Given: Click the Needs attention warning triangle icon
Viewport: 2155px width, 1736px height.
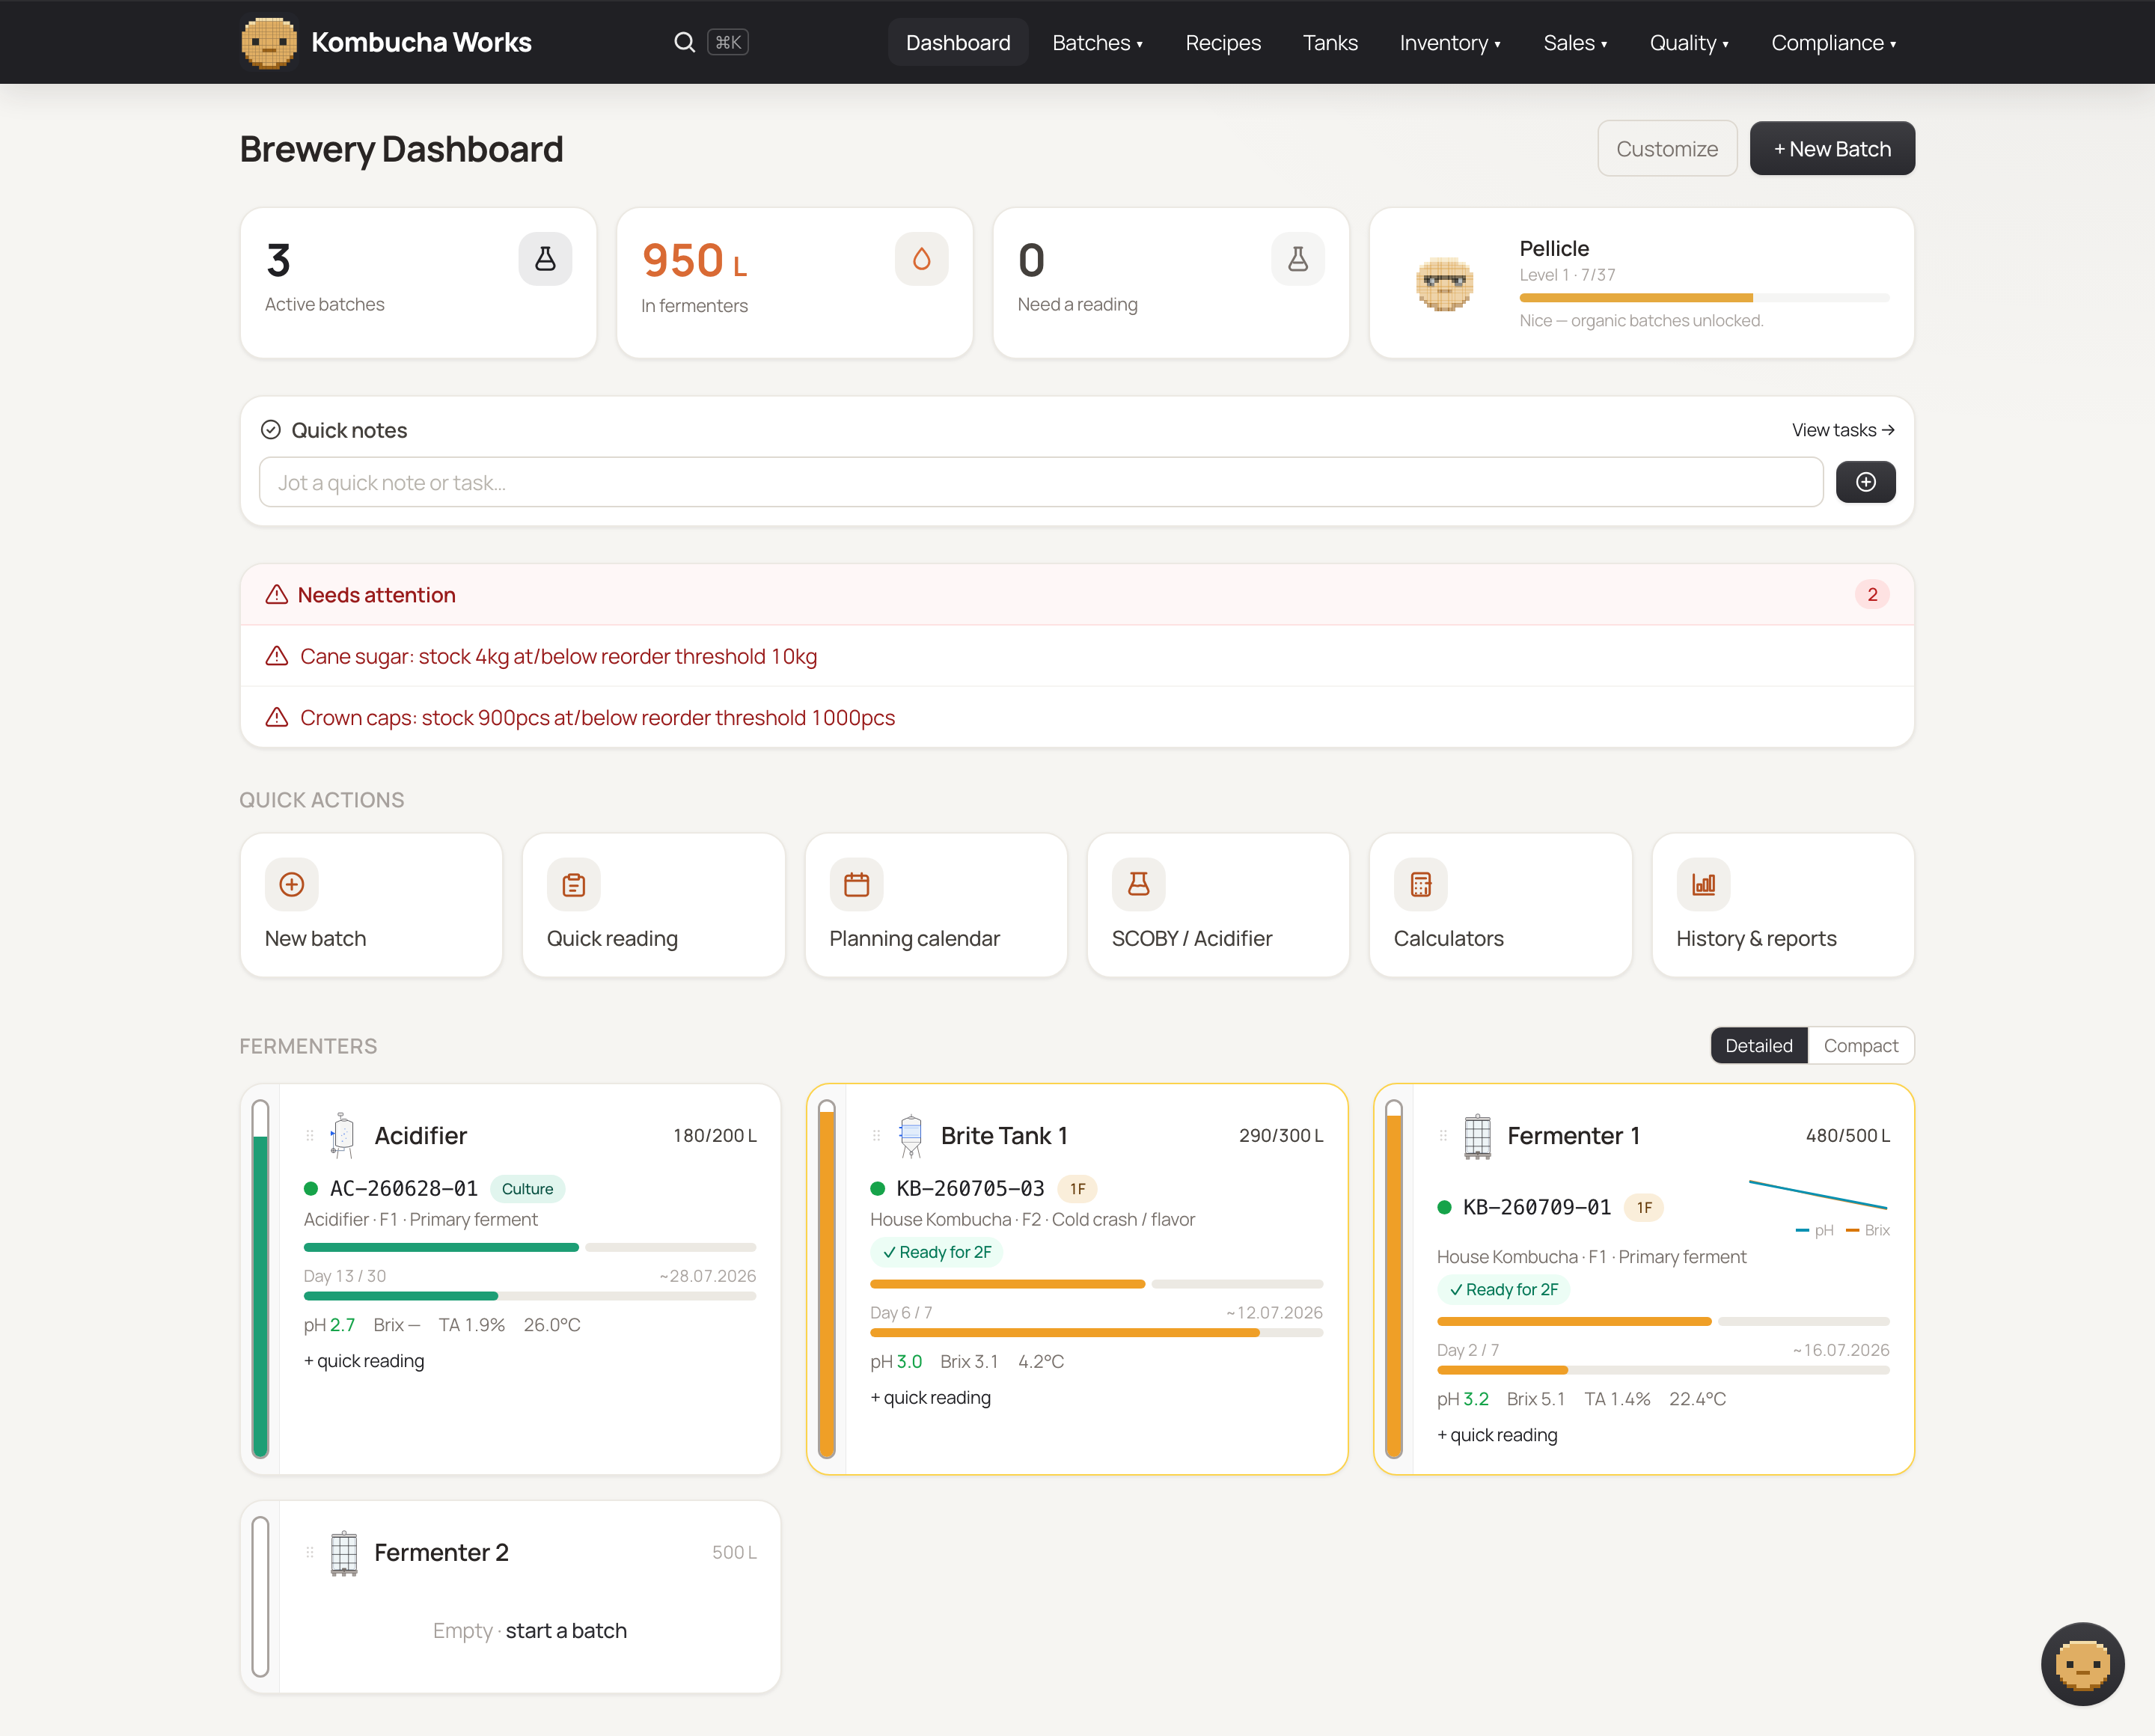Looking at the screenshot, I should pyautogui.click(x=276, y=595).
